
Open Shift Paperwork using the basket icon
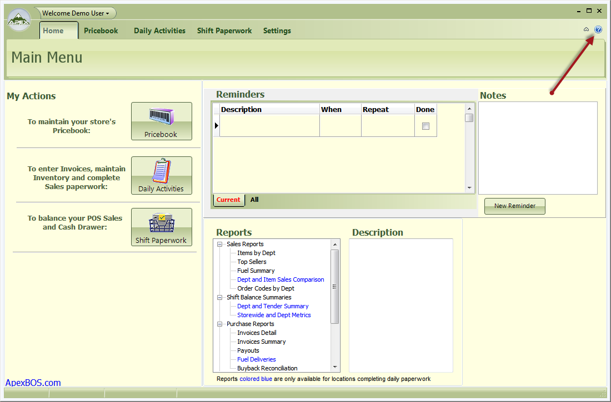161,227
